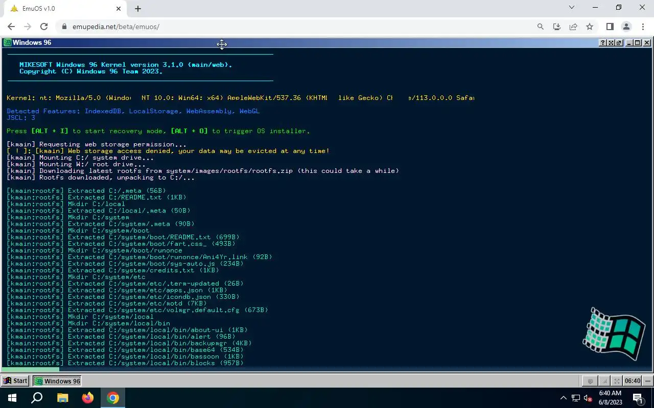
Task: Click 'Extracted C:/system/boot/fart.css_' line
Action: click(x=121, y=244)
